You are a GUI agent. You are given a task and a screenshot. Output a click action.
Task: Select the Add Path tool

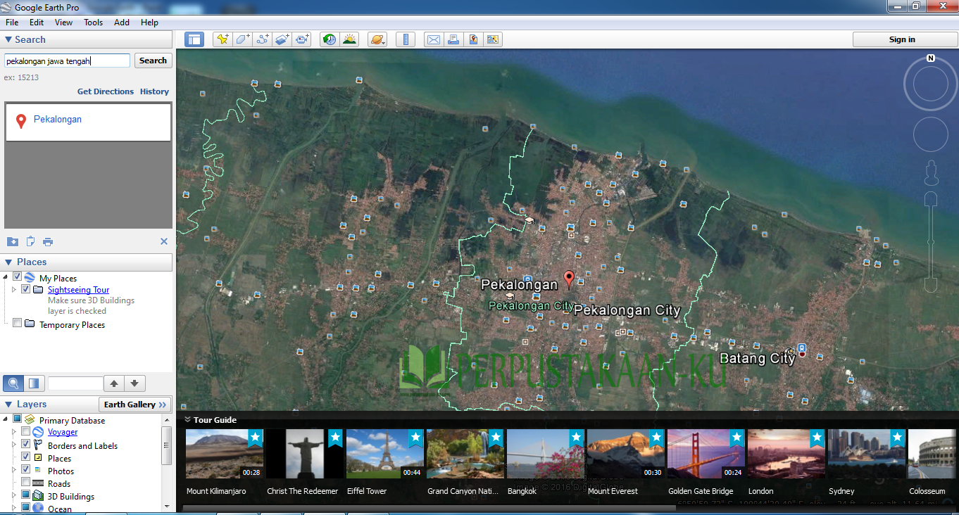263,39
